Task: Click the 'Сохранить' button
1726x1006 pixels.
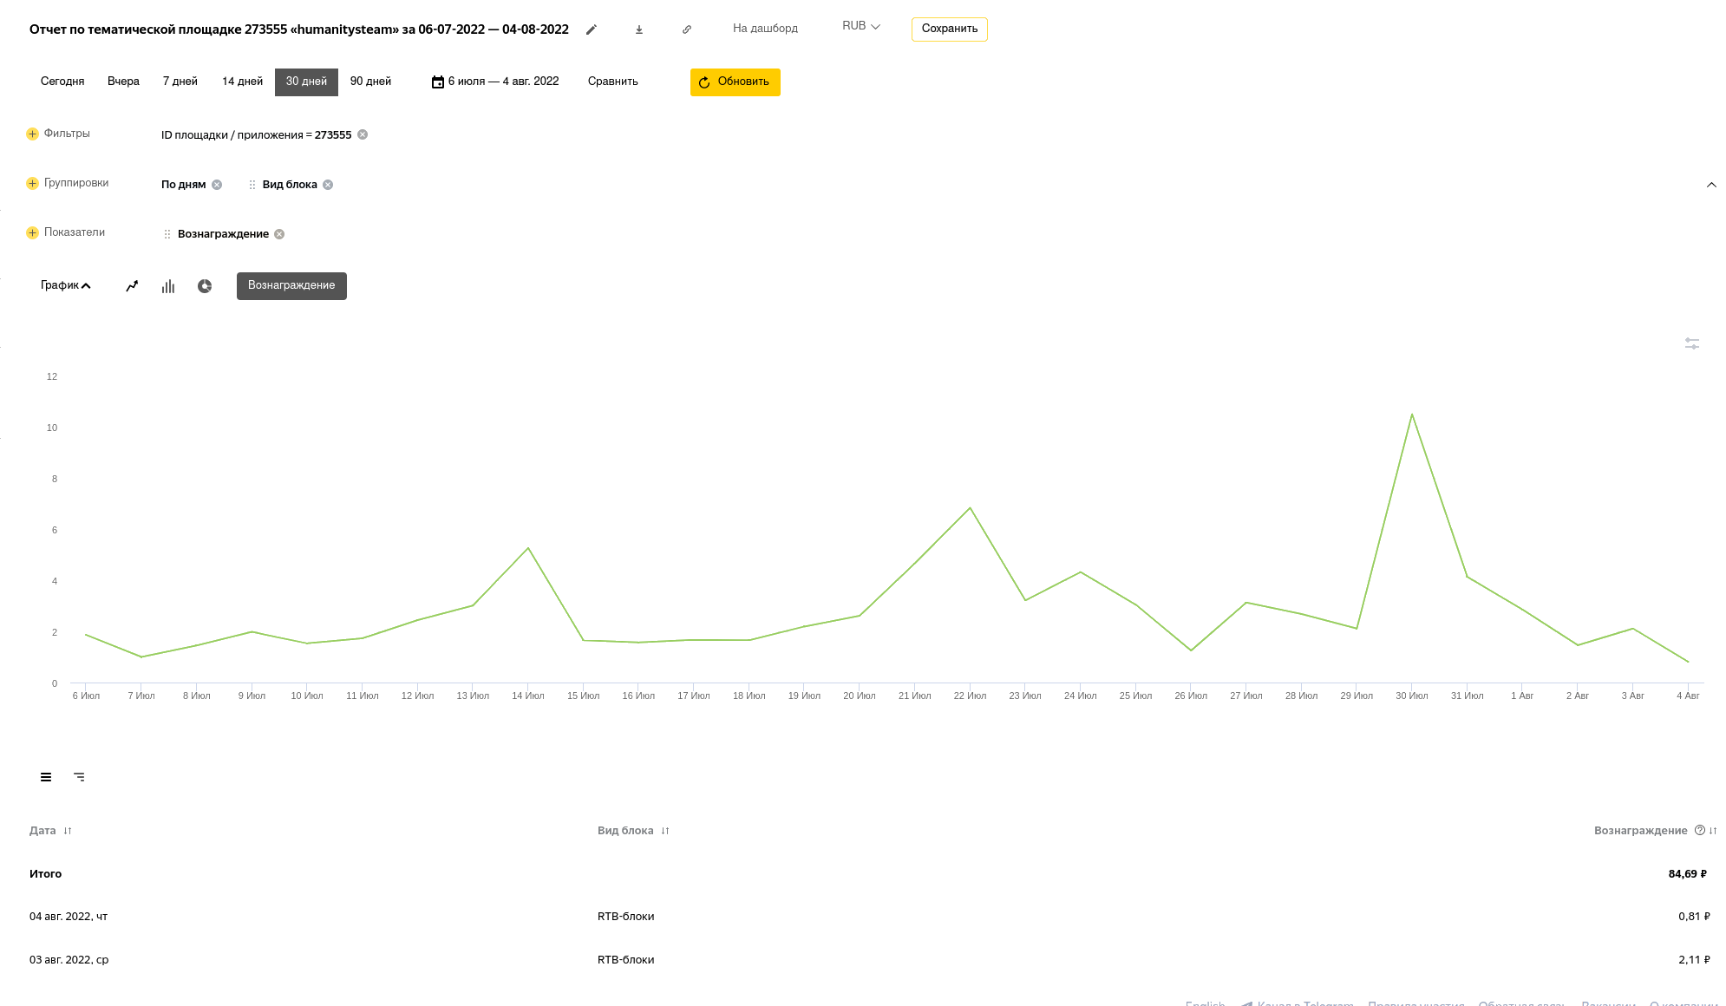Action: tap(949, 29)
